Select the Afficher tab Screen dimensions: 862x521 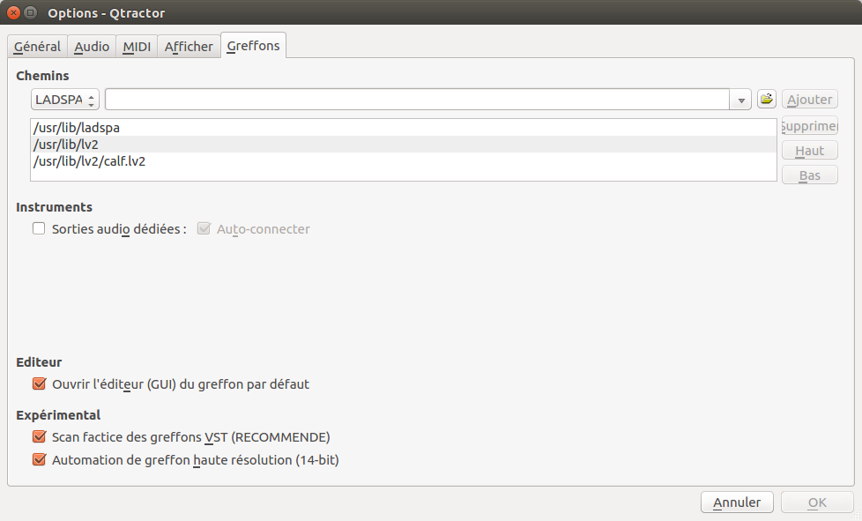(x=189, y=47)
